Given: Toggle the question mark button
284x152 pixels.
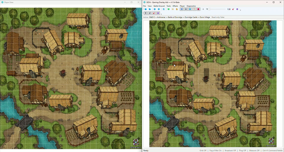Looking at the screenshot, I should tap(194, 9).
